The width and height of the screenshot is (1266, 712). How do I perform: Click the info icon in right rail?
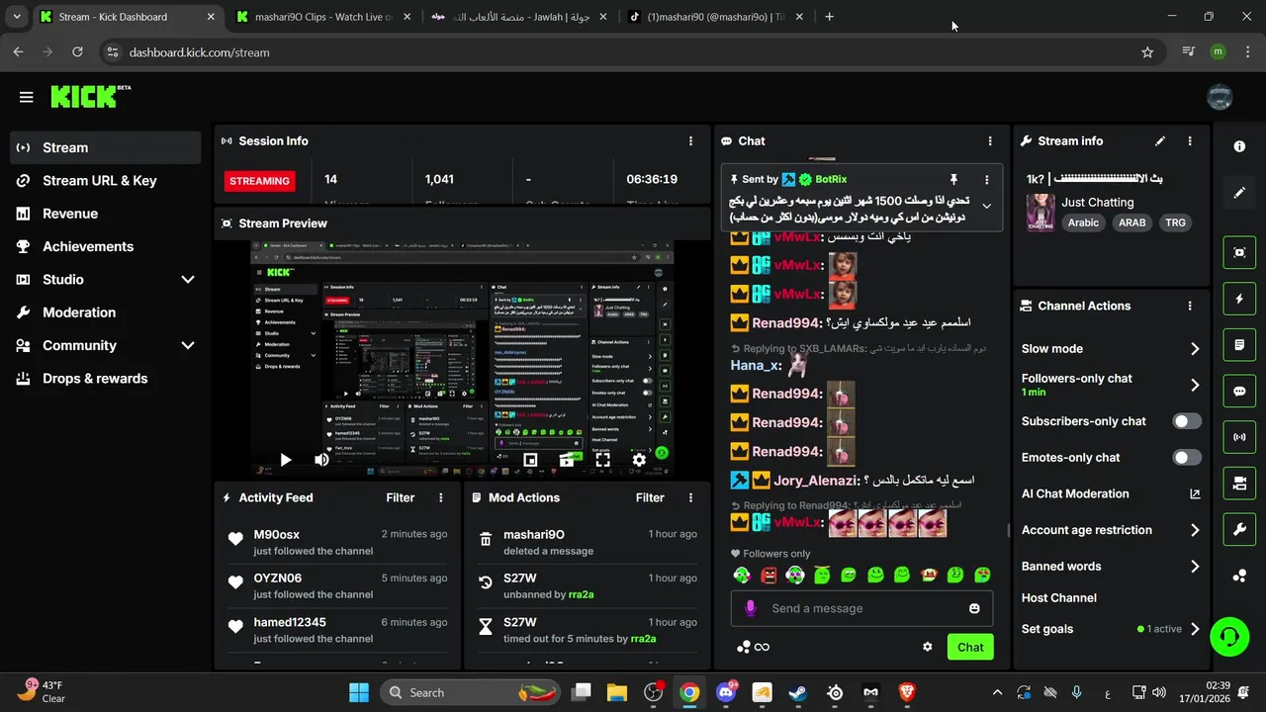(x=1239, y=146)
